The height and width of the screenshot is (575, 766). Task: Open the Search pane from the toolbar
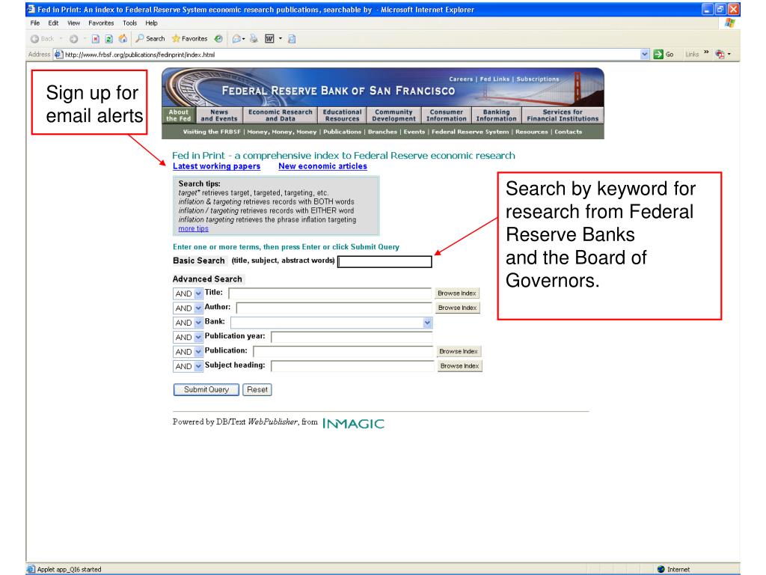[x=150, y=39]
